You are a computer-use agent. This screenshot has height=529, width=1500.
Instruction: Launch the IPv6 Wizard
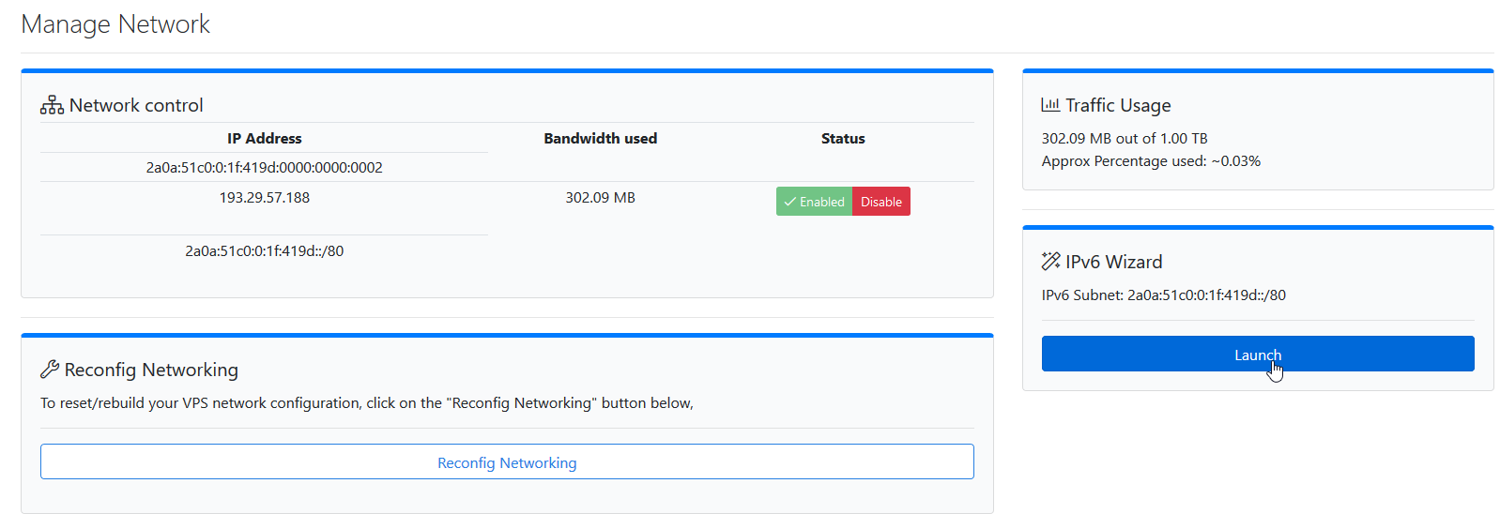click(x=1258, y=354)
